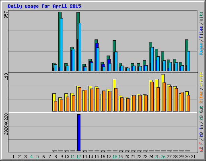Click day 29 on the x-axis
This screenshot has height=161, width=206.
pos(181,157)
